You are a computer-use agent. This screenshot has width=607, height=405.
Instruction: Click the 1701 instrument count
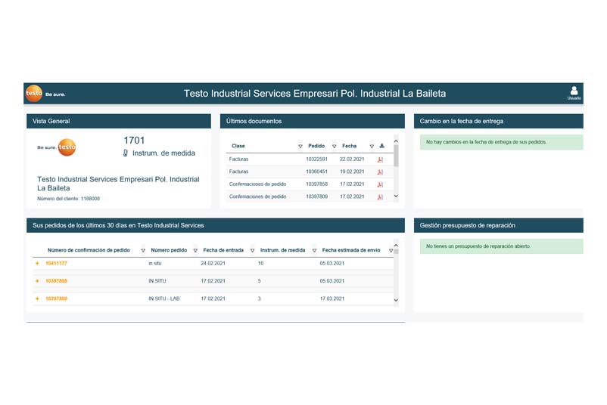(x=134, y=141)
